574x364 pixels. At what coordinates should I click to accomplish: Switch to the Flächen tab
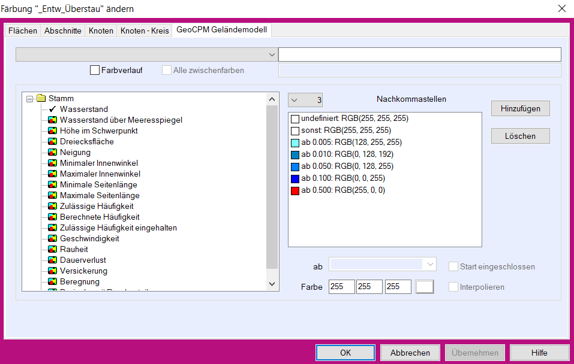click(23, 31)
